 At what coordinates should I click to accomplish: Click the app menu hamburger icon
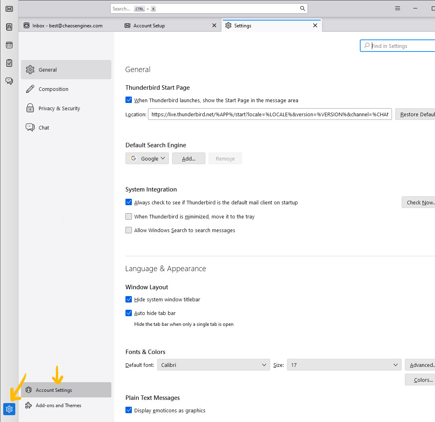(x=398, y=8)
